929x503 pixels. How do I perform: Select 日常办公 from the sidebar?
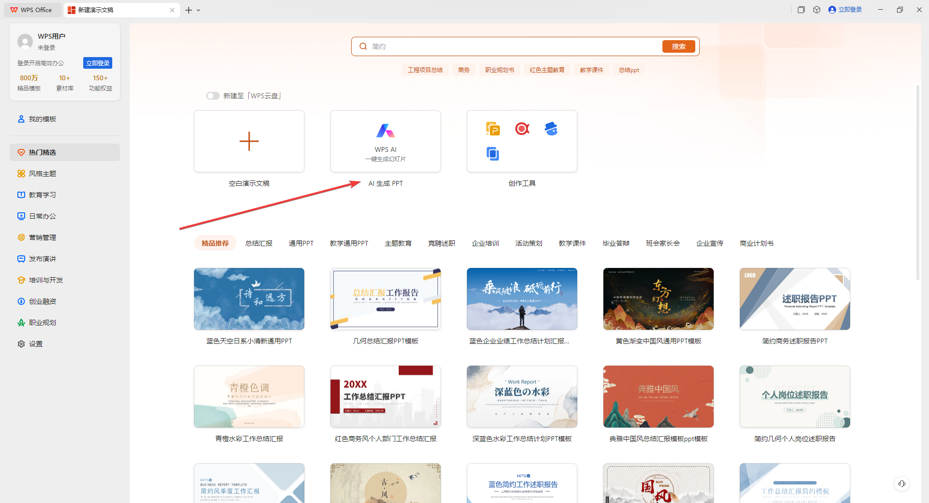coord(43,216)
